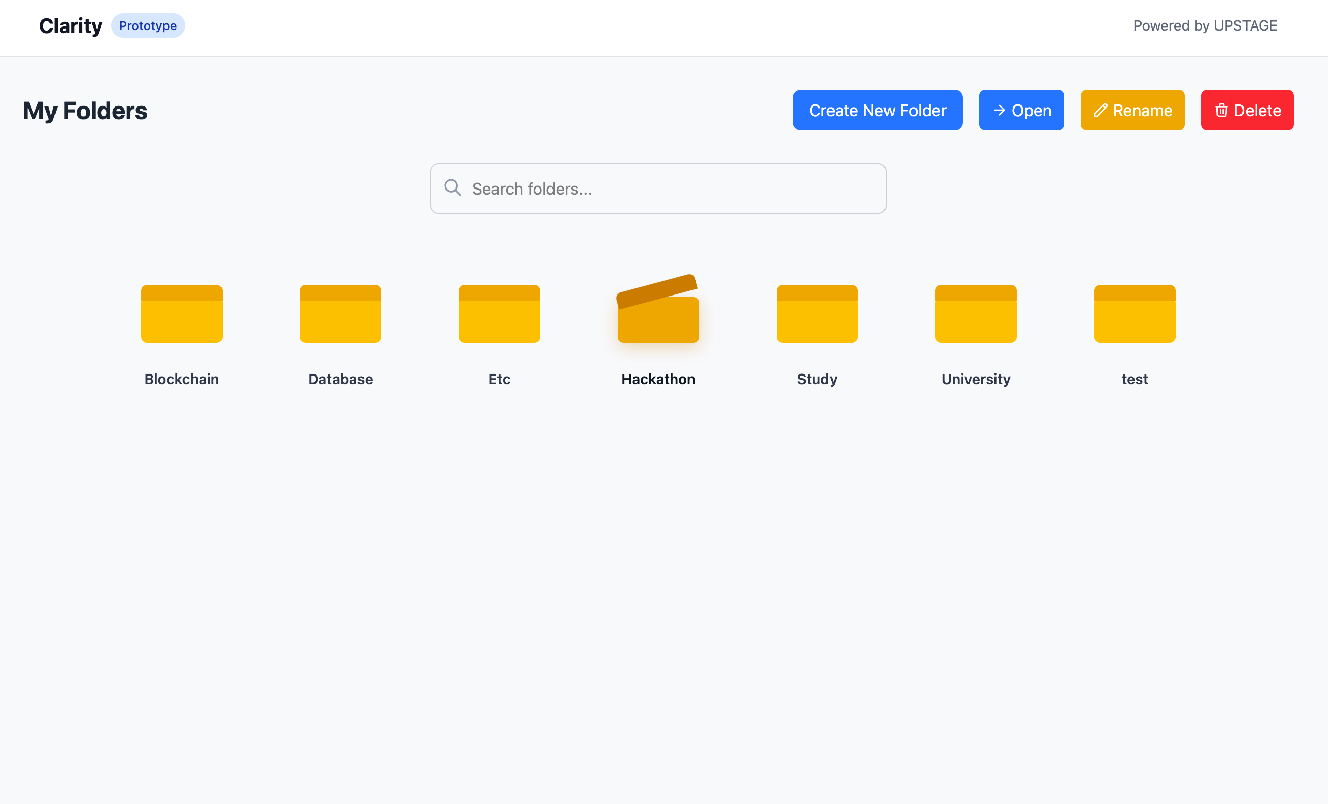Click the Etc folder icon

499,314
